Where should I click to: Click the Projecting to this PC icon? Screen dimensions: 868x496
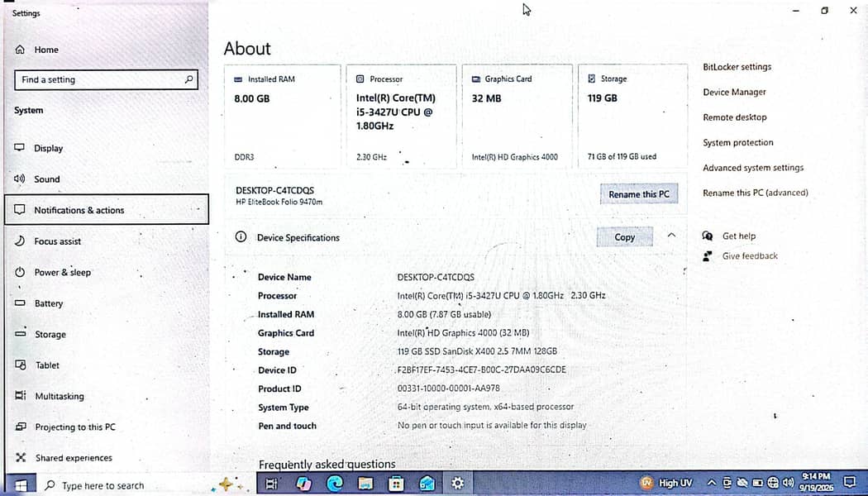21,427
